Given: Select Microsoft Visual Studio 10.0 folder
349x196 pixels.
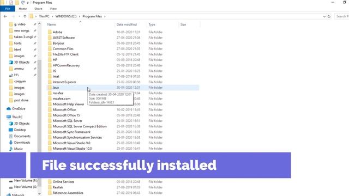Looking at the screenshot, I should tap(72, 149).
